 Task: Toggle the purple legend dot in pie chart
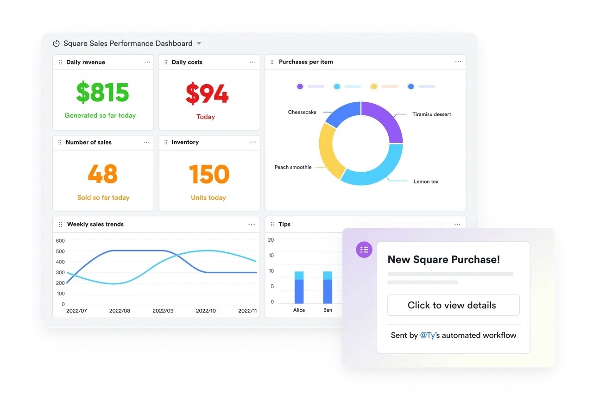[x=300, y=87]
